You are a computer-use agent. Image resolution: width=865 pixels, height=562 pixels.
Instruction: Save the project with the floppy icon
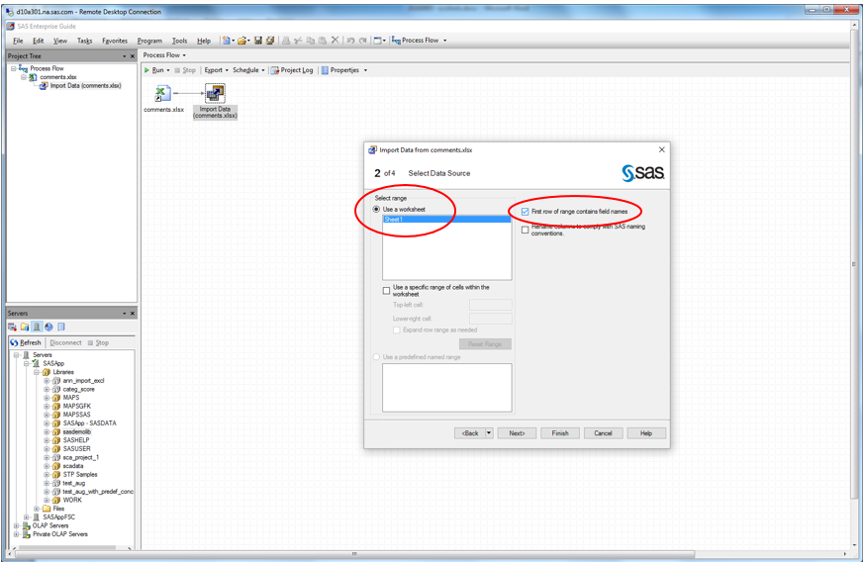click(257, 41)
